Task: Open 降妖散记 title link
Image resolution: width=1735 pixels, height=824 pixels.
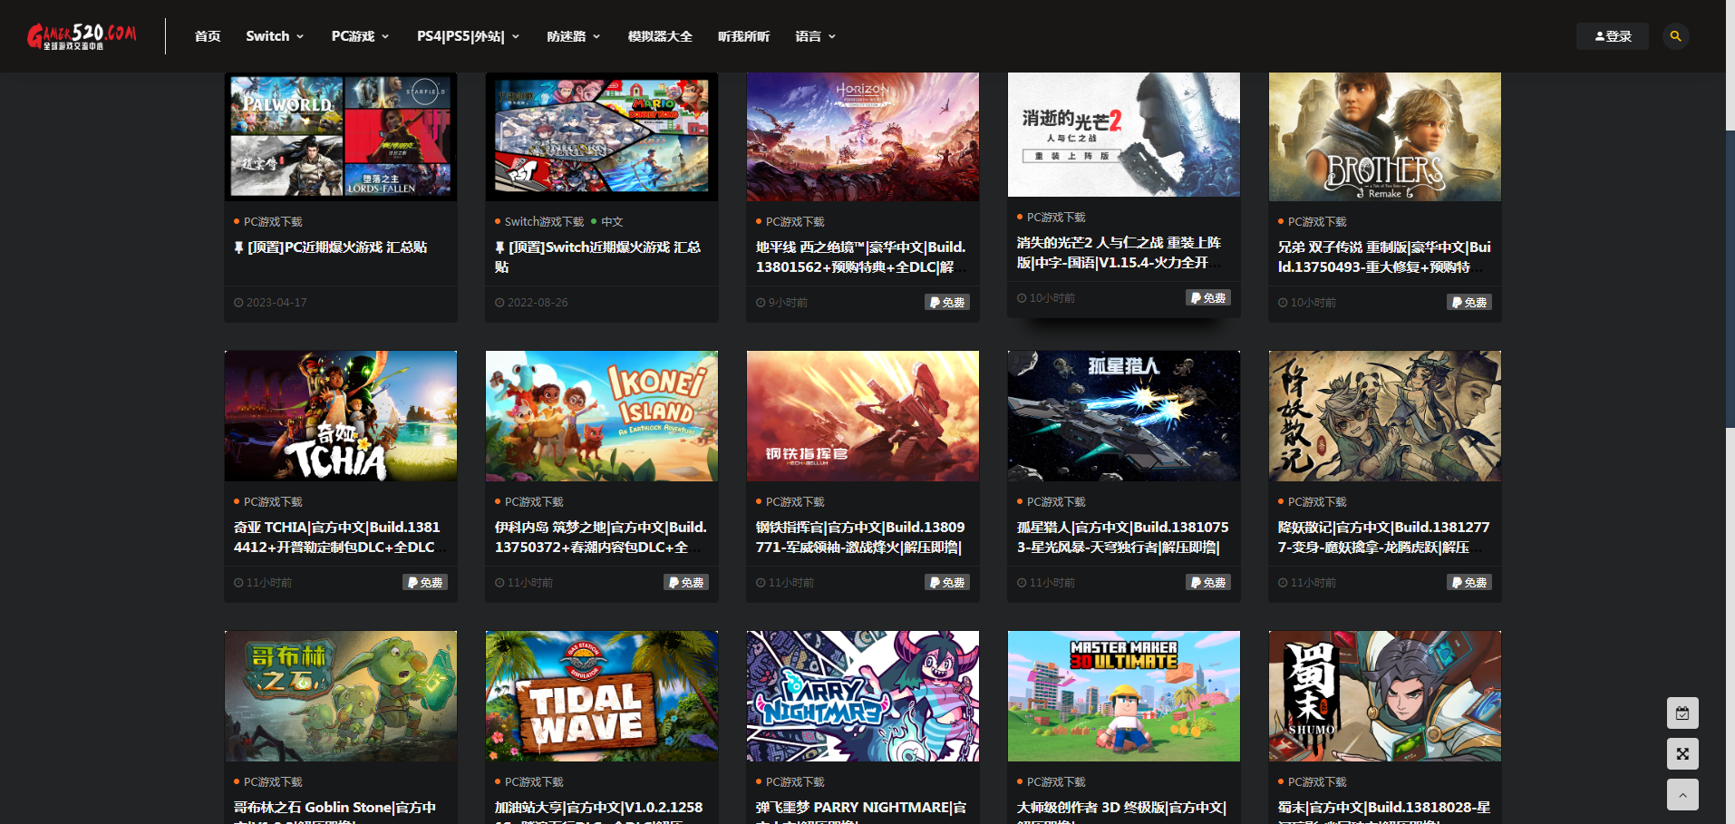Action: [1384, 538]
